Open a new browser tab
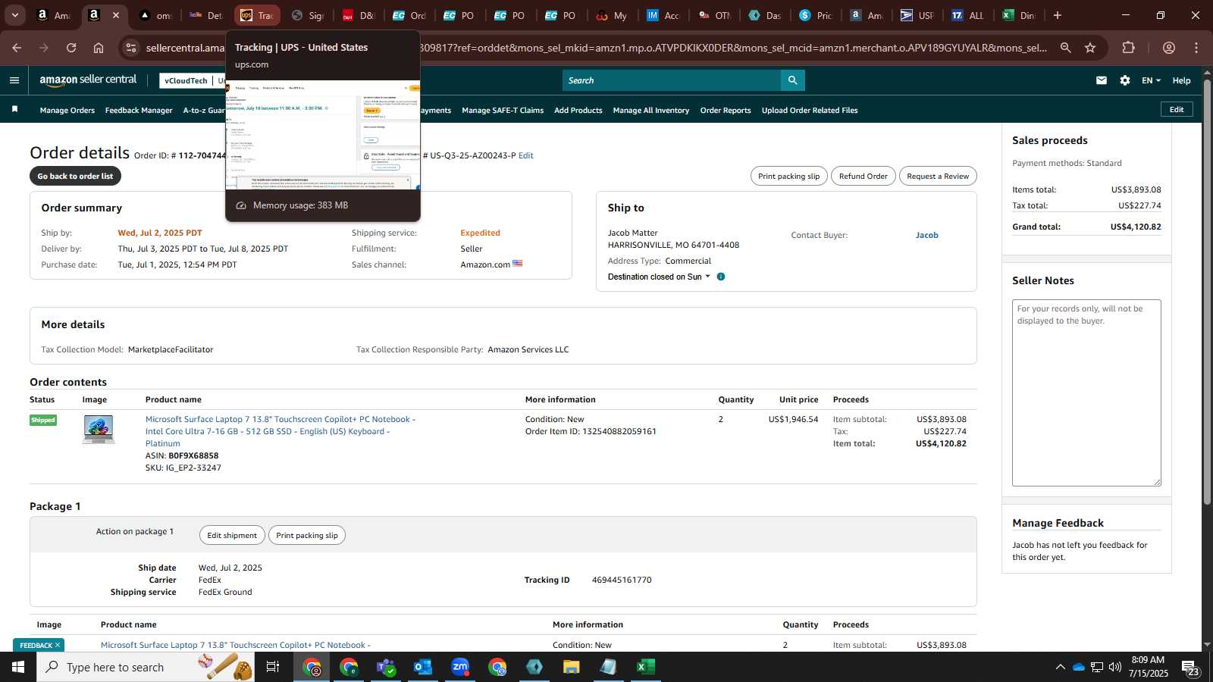The image size is (1213, 682). coord(1058,15)
